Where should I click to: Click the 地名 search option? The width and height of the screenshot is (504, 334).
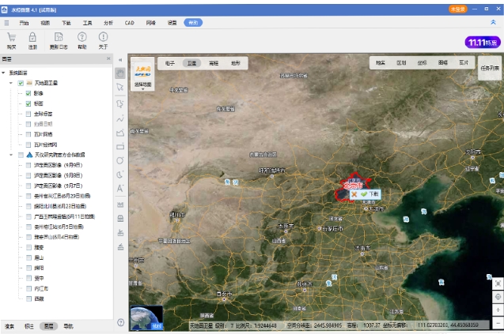[x=381, y=62]
